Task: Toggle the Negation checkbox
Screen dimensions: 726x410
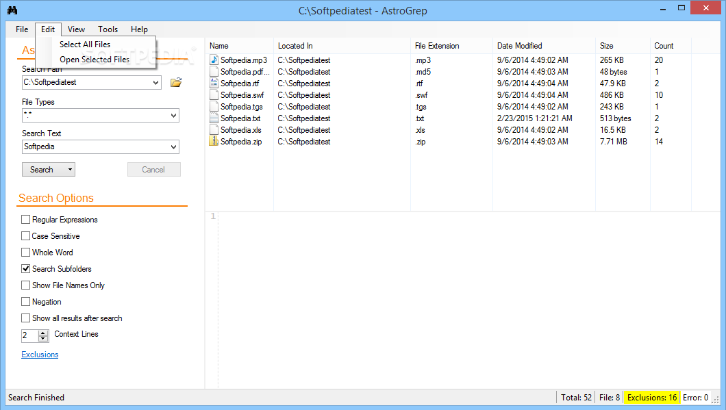Action: pos(26,302)
